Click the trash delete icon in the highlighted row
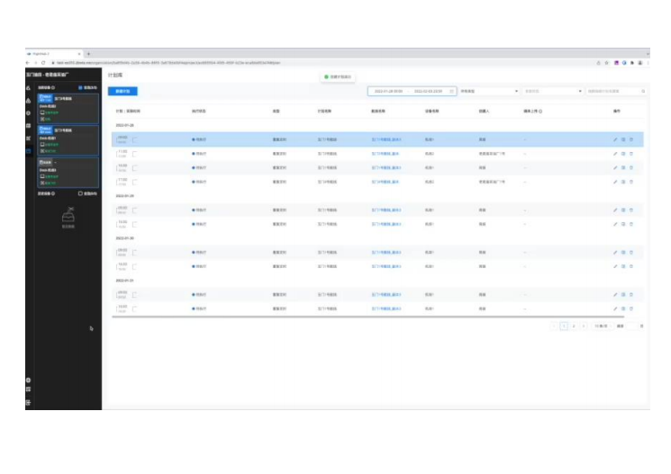This screenshot has width=671, height=474. (631, 139)
